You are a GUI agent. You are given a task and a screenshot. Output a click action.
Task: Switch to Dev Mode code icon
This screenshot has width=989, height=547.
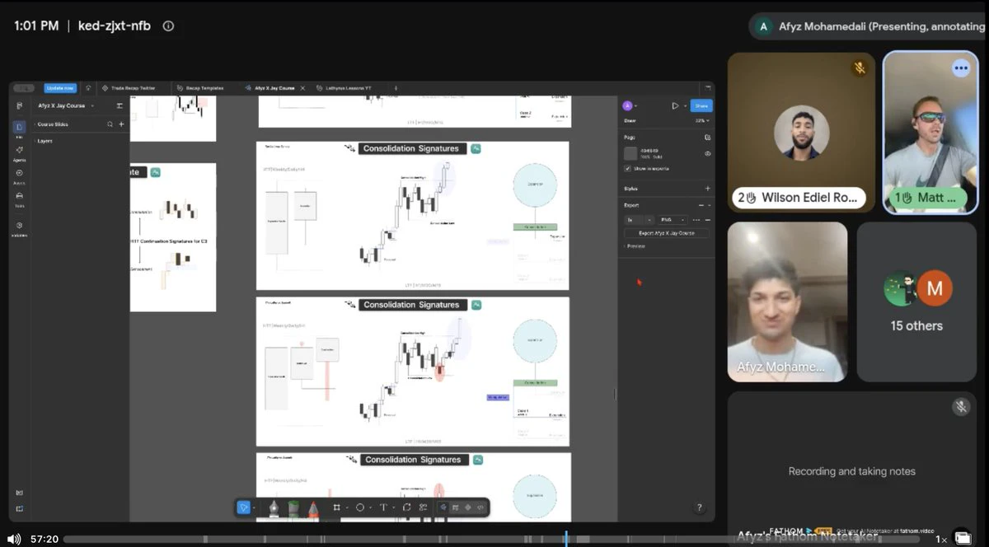pos(480,507)
